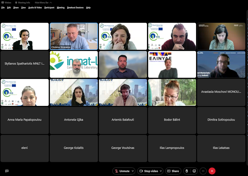
Task: Unmute the microphone
Action: tap(122, 171)
